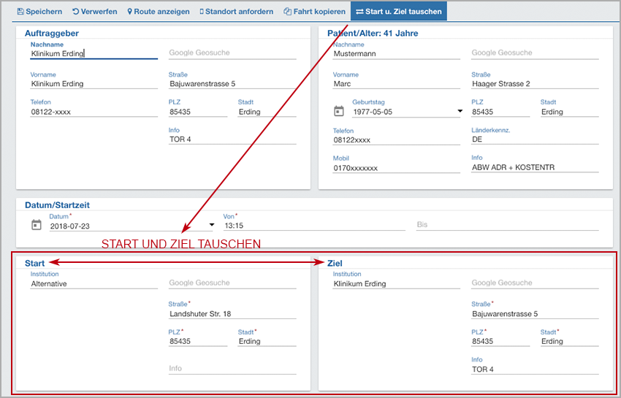Click the Auftraggeber Nachname field
Screen dimensions: 621x398
(94, 53)
